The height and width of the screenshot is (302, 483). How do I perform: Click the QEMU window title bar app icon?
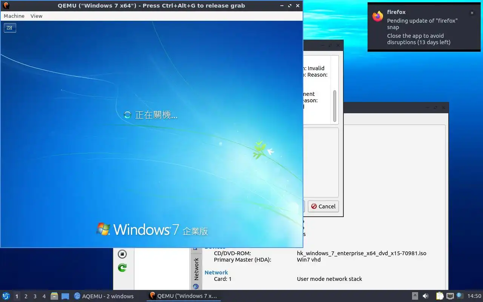[6, 6]
